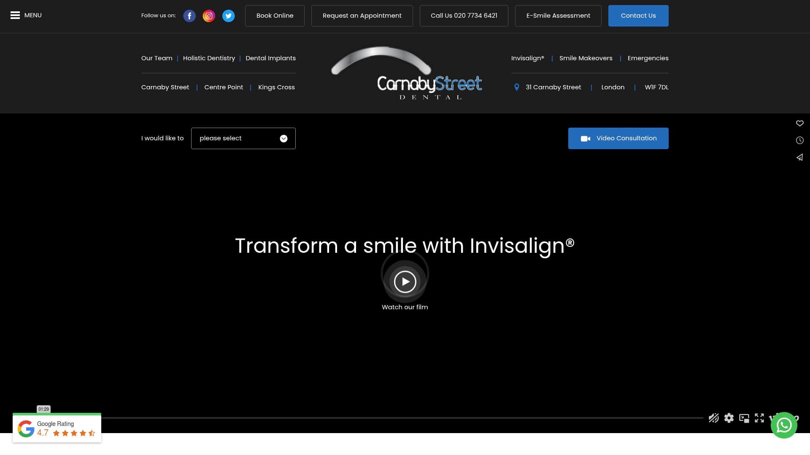The height and width of the screenshot is (455, 810).
Task: Open the Invisalign® menu link
Action: 528,58
